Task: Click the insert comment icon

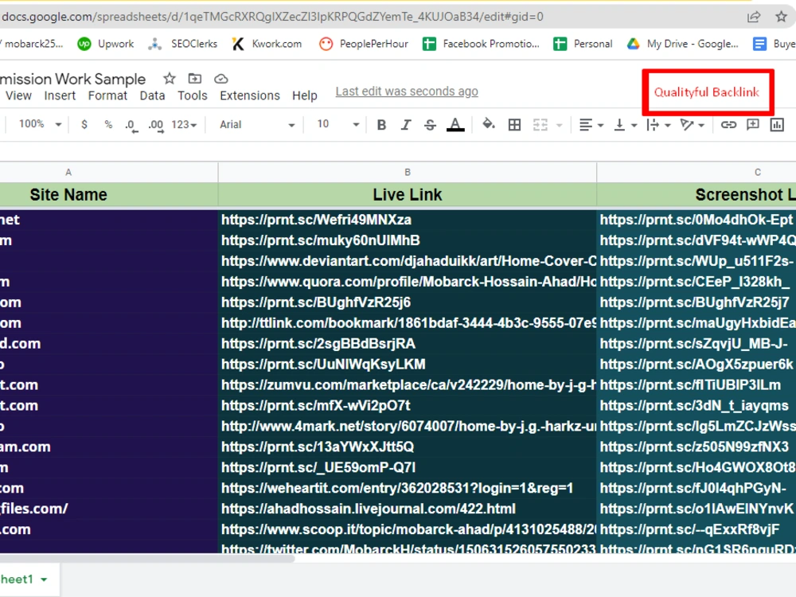Action: [753, 125]
